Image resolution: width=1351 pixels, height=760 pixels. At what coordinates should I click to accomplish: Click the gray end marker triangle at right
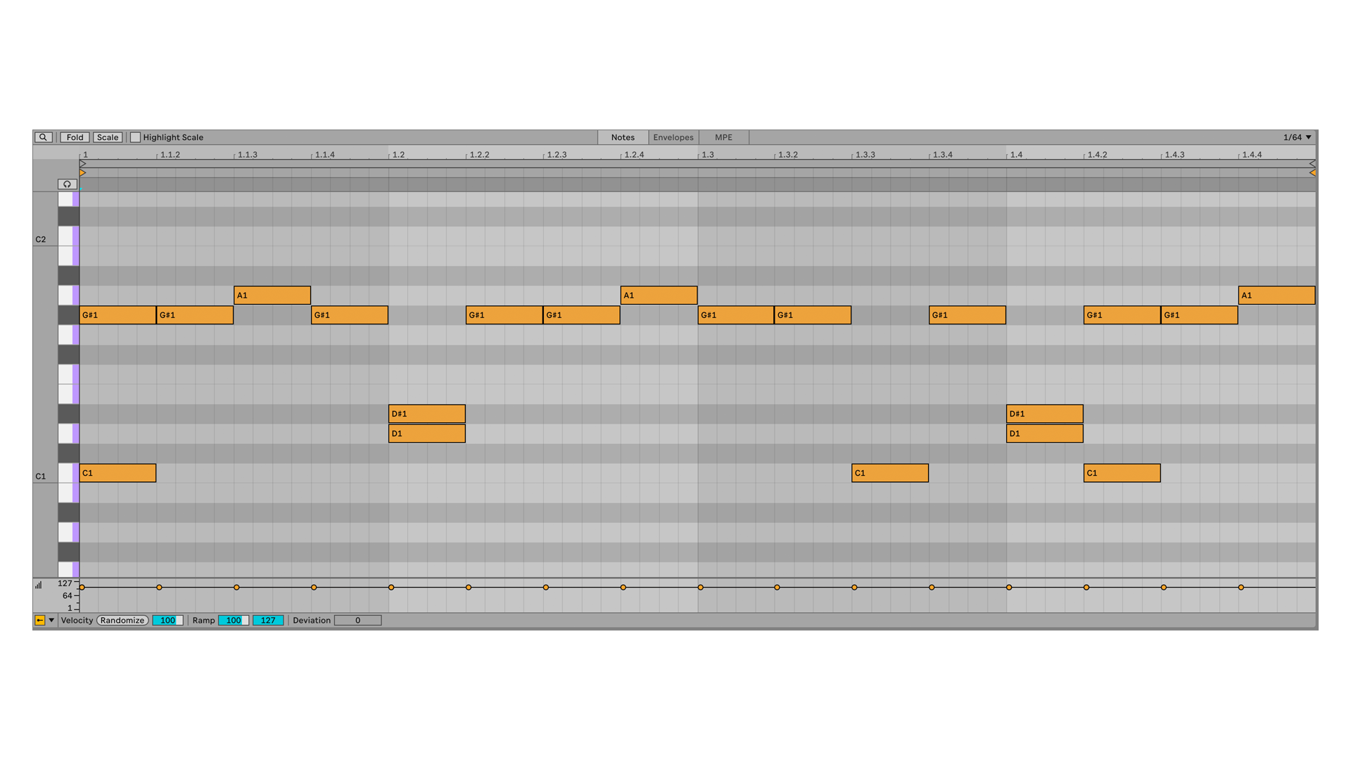click(x=1312, y=163)
